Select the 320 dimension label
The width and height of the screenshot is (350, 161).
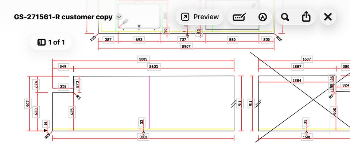pos(346,67)
